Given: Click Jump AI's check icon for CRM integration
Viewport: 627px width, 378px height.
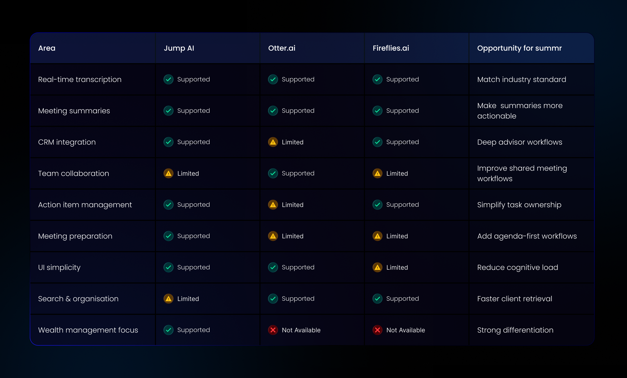Looking at the screenshot, I should coord(169,142).
